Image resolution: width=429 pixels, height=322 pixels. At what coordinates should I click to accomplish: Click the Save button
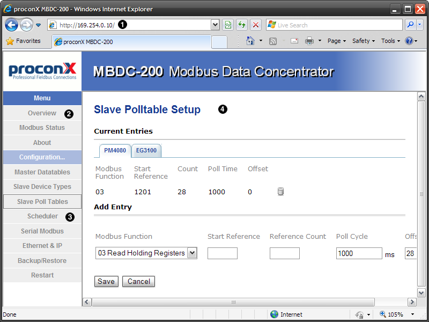106,281
